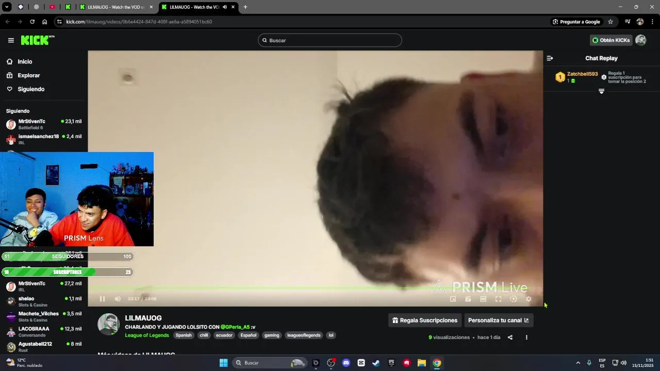Select the lol tag

[x=331, y=335]
